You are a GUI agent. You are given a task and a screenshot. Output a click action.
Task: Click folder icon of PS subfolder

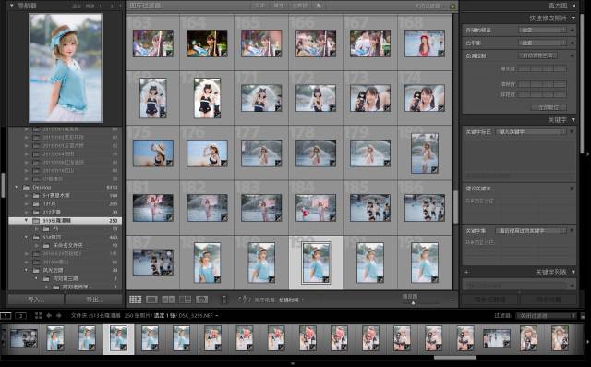46,229
